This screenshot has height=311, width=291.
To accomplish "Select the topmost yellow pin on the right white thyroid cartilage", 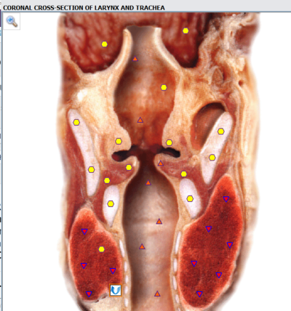I will click(x=220, y=132).
